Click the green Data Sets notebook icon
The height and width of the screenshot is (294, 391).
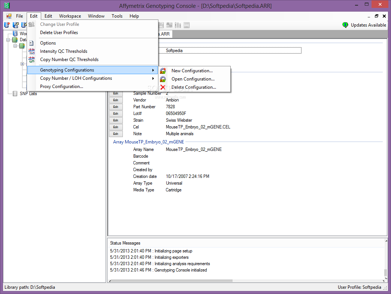pos(15,40)
